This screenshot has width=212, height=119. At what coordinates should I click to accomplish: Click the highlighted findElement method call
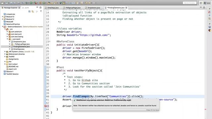point(81,96)
